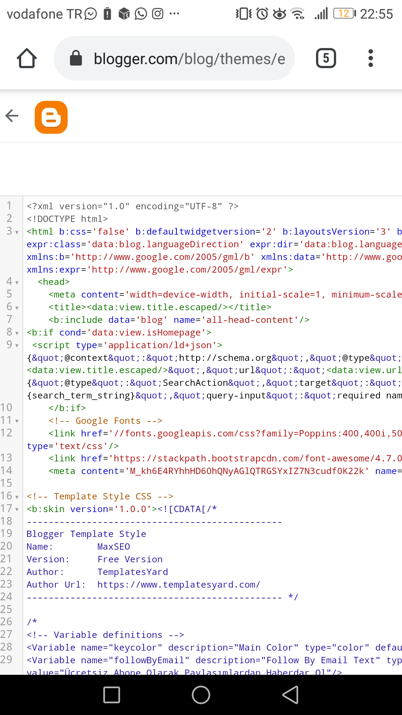Collapse the b:if block at line 8
The image size is (402, 715).
tap(17, 333)
